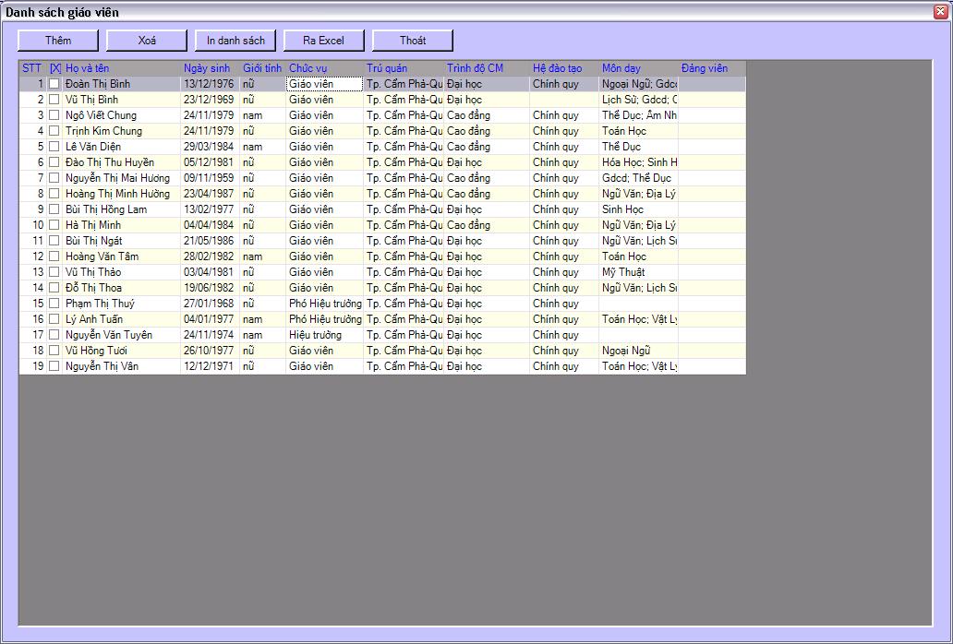Click the Hệ đào tạo column header

point(564,68)
